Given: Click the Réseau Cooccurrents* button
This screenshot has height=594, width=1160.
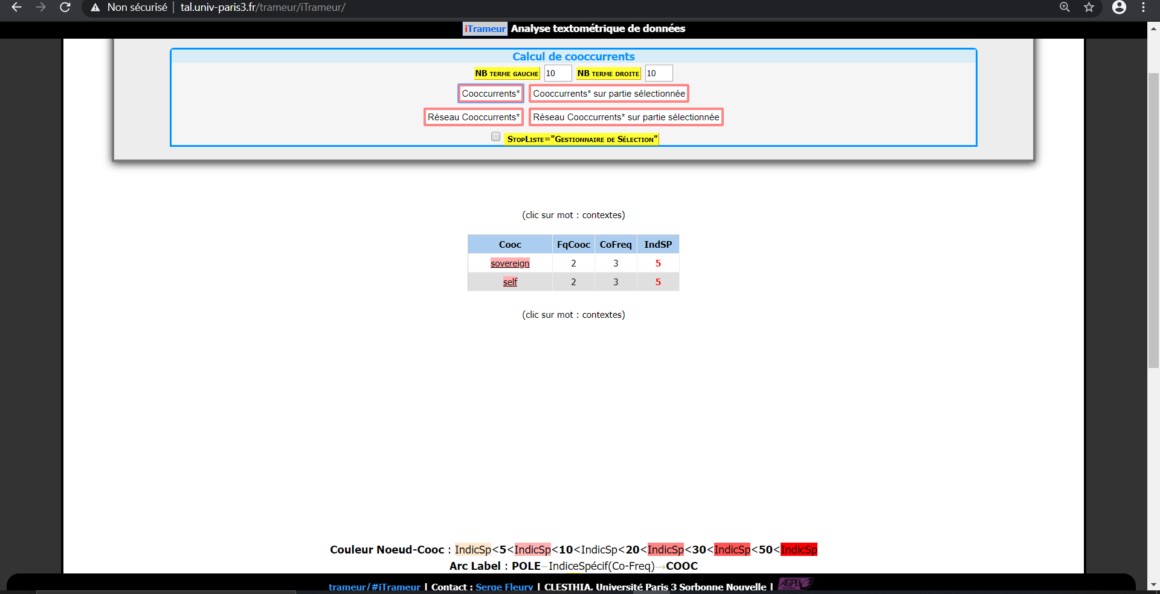Looking at the screenshot, I should 474,117.
